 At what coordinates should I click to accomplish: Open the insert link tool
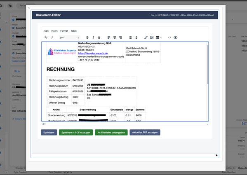[146, 37]
